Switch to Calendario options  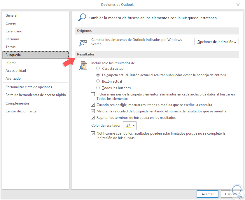pyautogui.click(x=36, y=31)
